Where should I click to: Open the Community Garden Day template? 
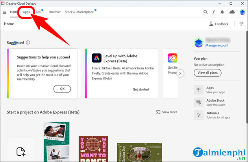[x=139, y=152]
